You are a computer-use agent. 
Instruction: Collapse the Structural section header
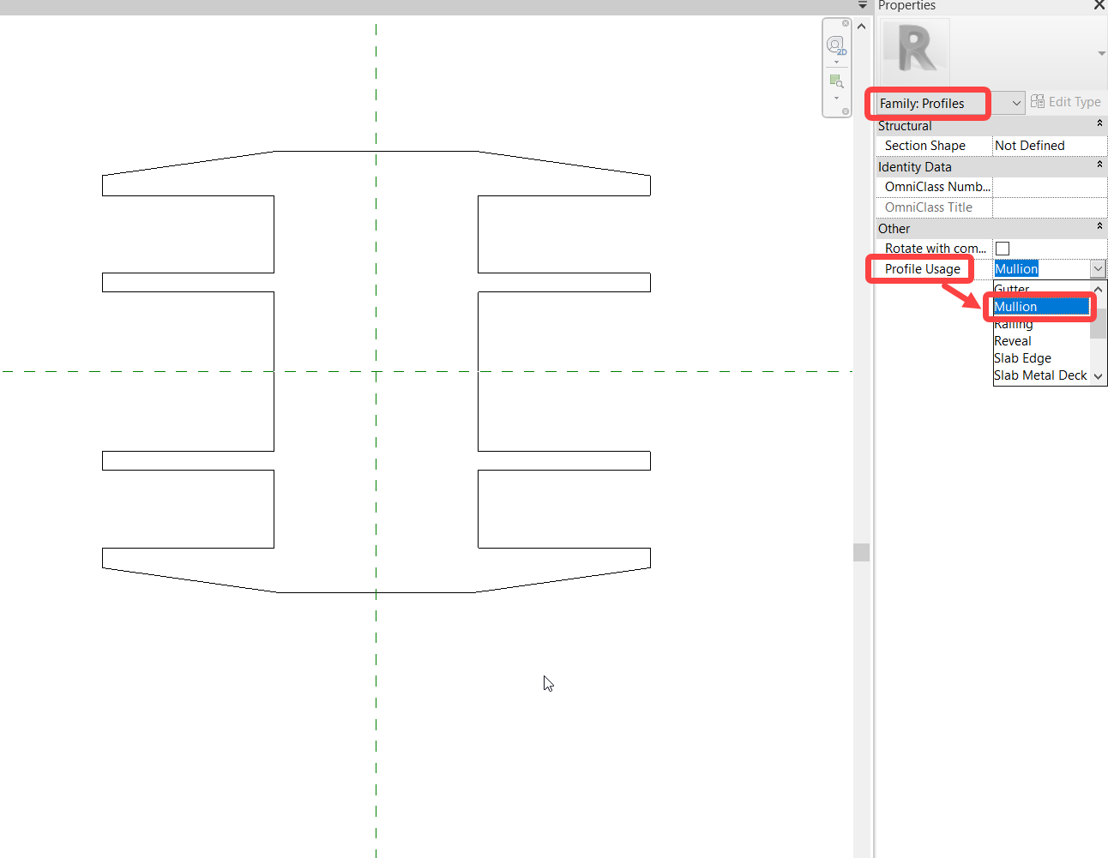1099,125
